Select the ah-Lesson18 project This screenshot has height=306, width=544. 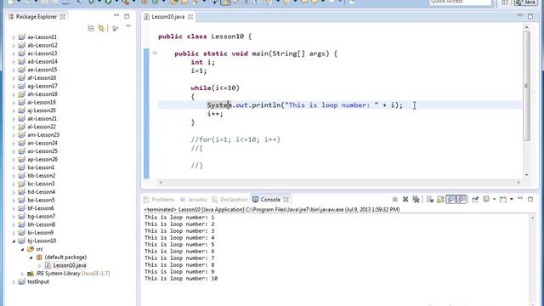(42, 94)
